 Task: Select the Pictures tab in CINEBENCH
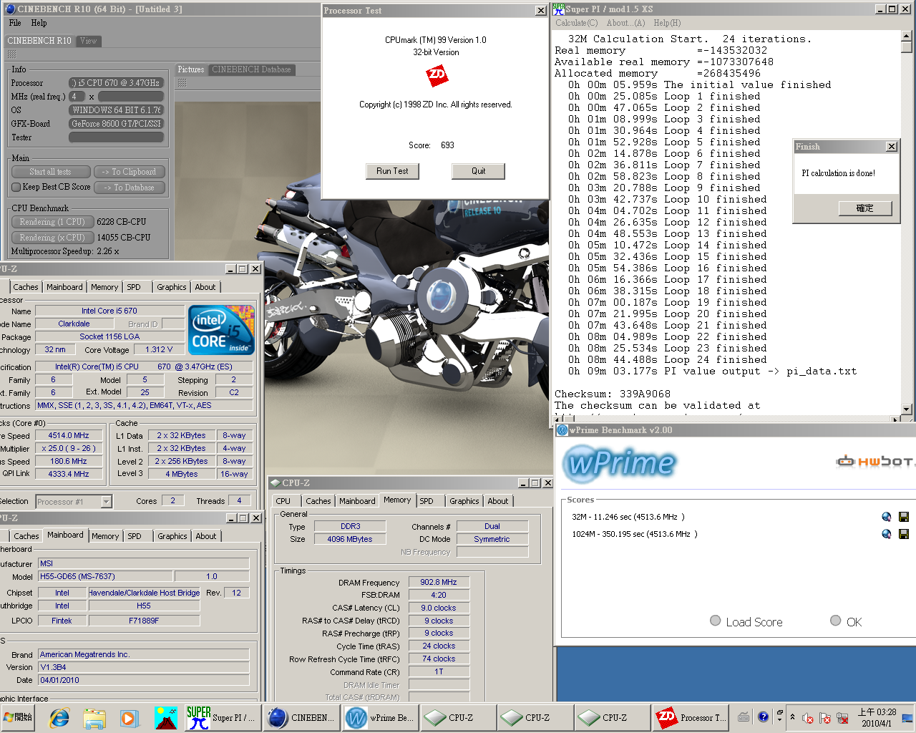point(191,69)
